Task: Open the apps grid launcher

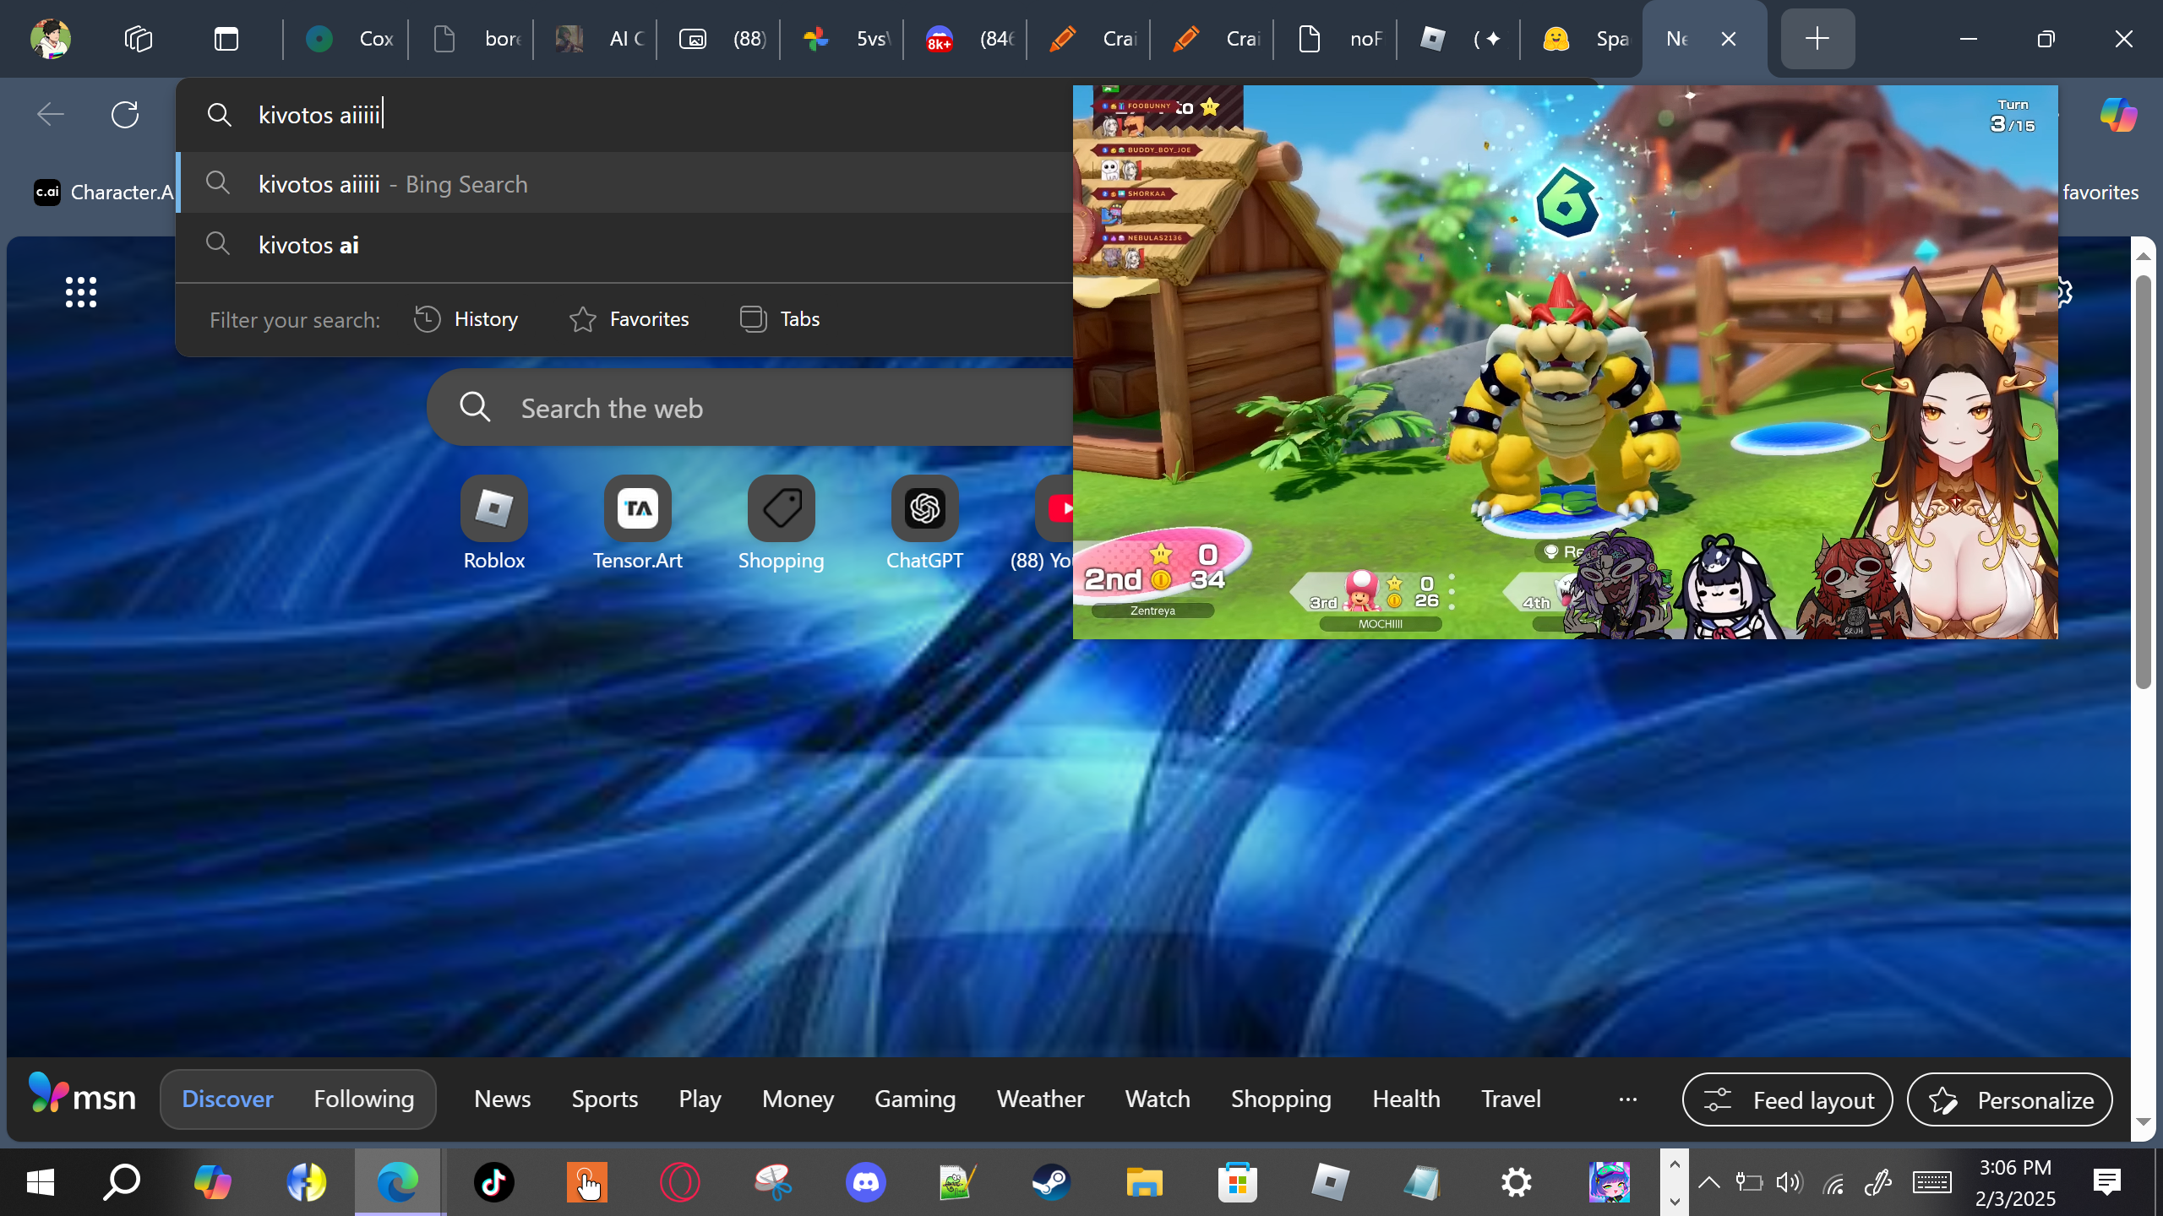Action: 81,292
